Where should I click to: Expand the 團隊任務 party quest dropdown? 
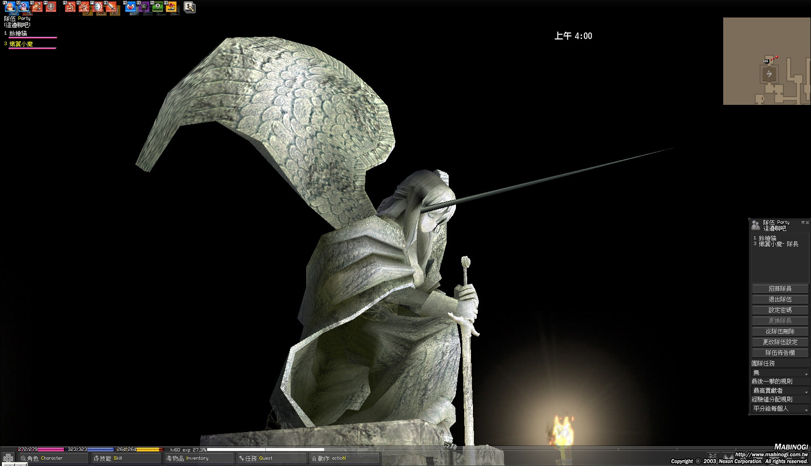tap(779, 373)
